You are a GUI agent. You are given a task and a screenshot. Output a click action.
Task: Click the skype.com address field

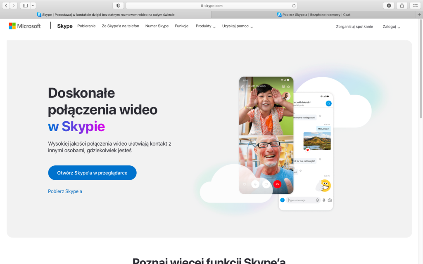pos(211,5)
